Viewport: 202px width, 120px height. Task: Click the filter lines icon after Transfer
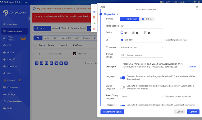pos(95,38)
